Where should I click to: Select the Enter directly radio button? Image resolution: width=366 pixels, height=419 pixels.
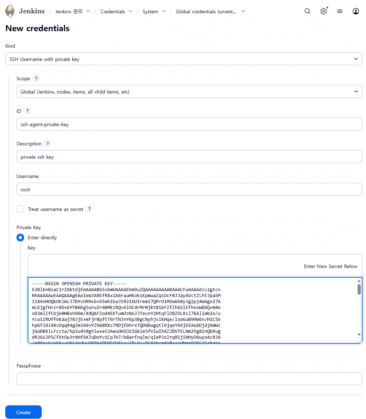pos(21,238)
